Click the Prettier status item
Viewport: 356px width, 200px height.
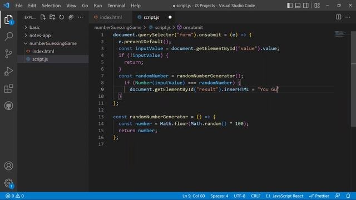click(x=319, y=196)
